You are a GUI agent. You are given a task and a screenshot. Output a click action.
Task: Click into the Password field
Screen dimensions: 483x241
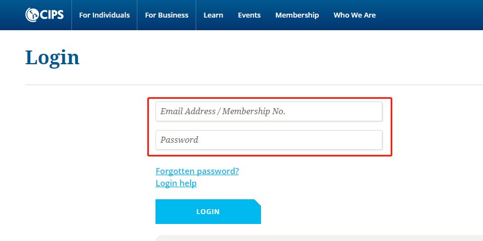click(x=269, y=140)
